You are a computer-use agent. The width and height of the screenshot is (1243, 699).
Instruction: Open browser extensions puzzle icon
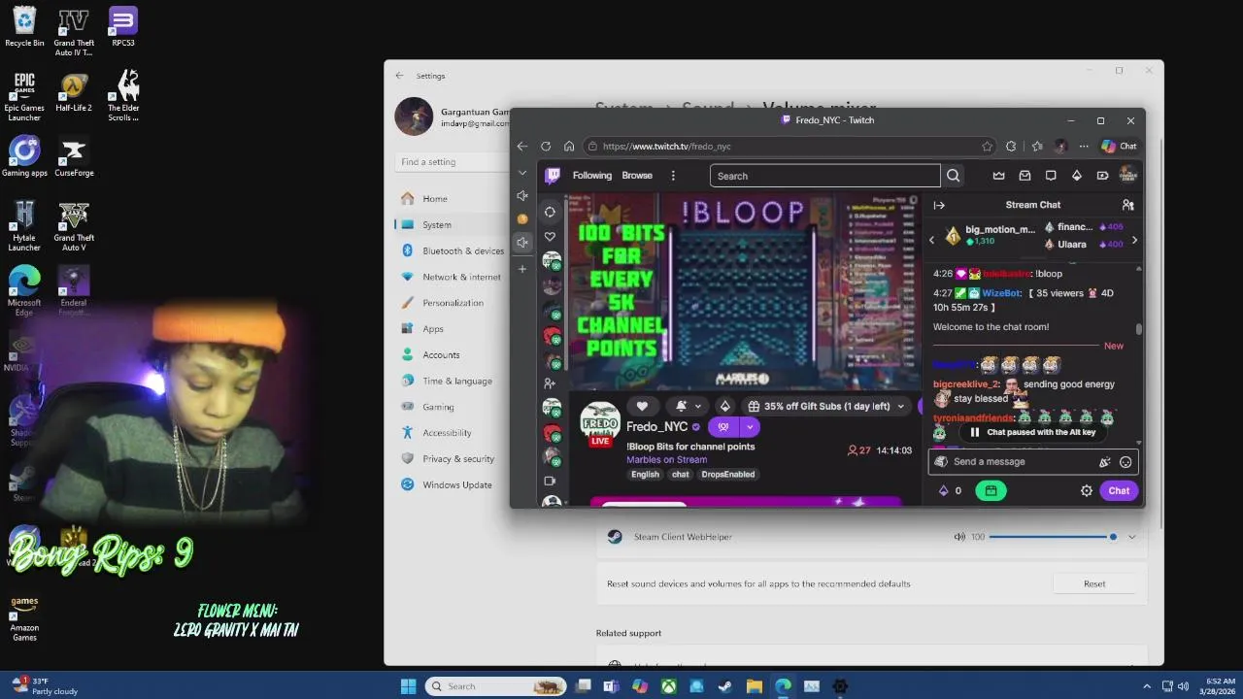[1011, 147]
